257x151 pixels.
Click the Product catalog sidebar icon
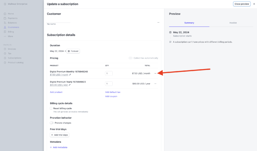(x=5, y=62)
